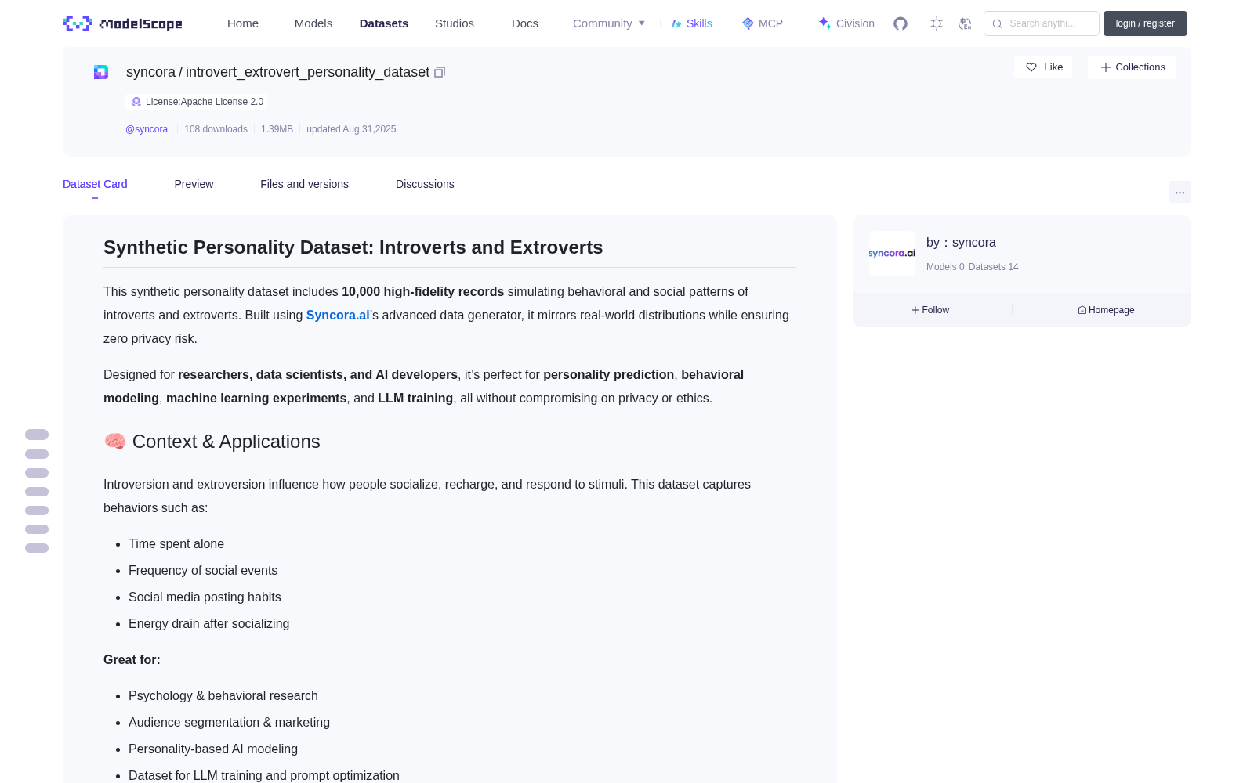The image size is (1254, 783).
Task: Click the syncora owner name in the title
Action: click(150, 72)
